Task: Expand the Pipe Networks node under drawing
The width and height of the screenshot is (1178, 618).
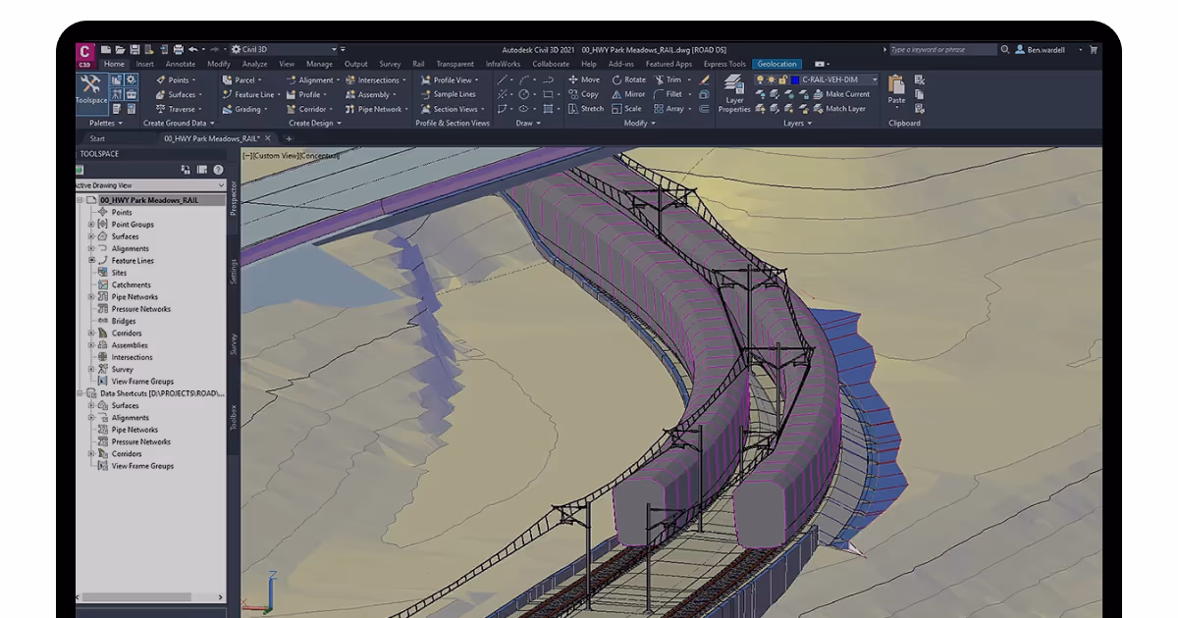Action: (x=91, y=297)
